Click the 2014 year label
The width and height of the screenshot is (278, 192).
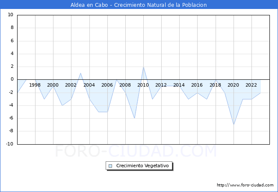(179, 85)
